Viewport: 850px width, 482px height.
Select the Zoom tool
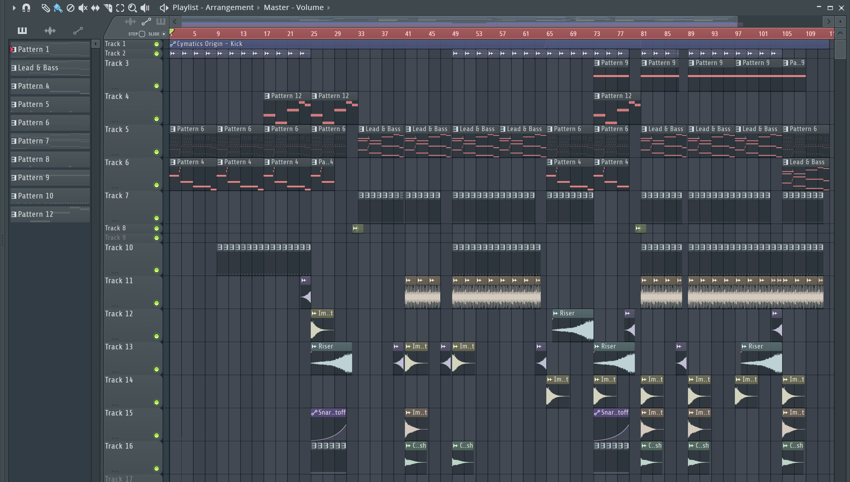click(x=132, y=7)
